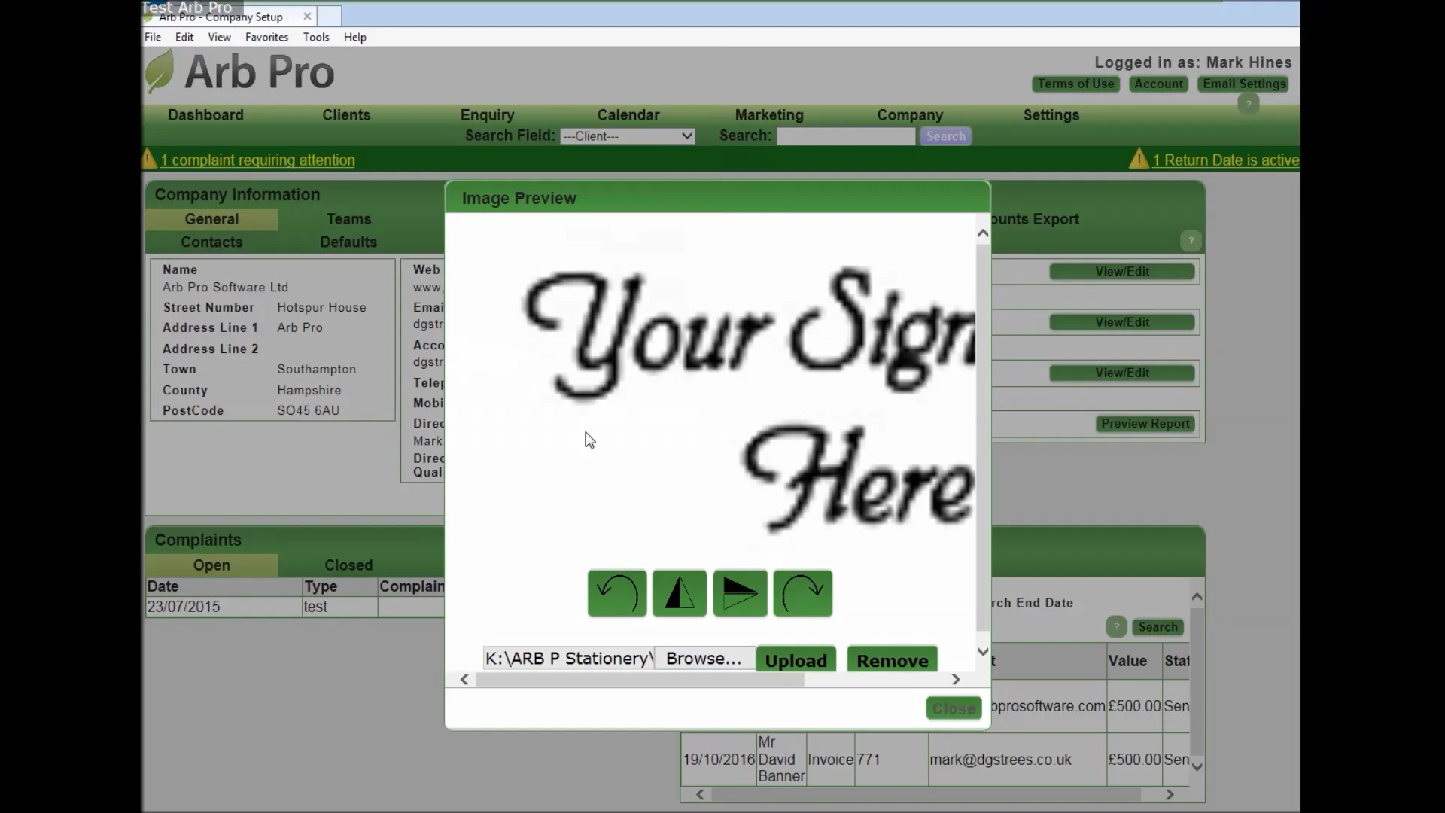Click the Remove image button
Image resolution: width=1445 pixels, height=813 pixels.
pyautogui.click(x=892, y=660)
